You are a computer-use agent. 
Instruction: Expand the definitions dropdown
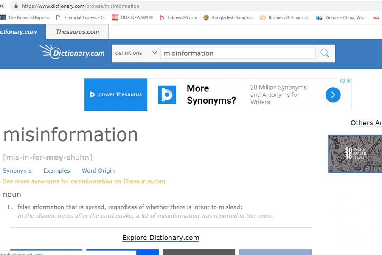pyautogui.click(x=136, y=53)
